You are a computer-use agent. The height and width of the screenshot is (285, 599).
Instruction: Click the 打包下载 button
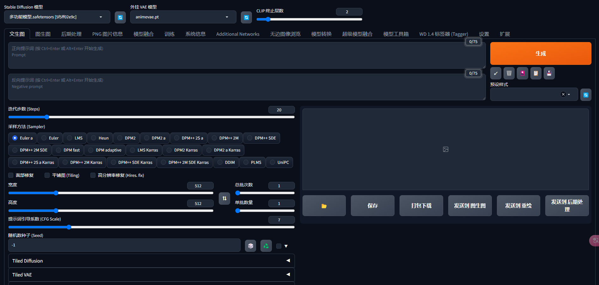421,206
